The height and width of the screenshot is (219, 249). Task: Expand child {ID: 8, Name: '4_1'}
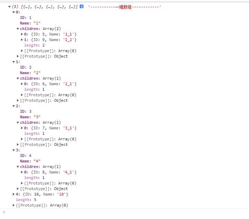(22, 172)
